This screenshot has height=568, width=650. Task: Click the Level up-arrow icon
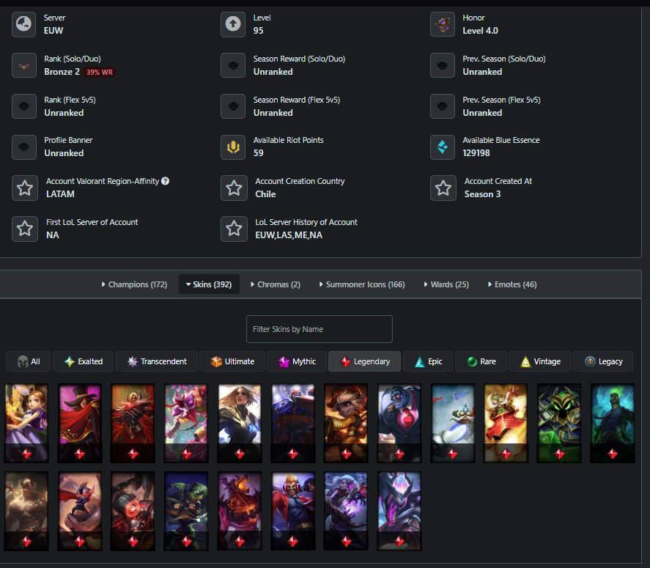pyautogui.click(x=233, y=24)
